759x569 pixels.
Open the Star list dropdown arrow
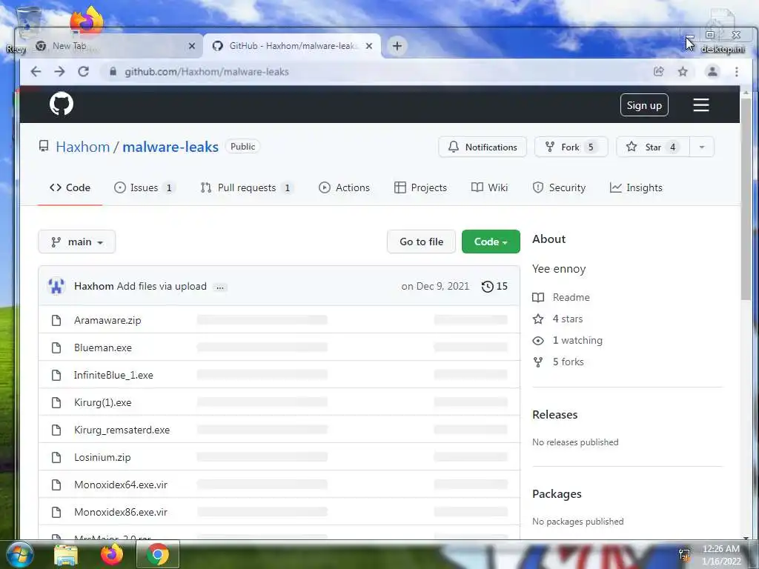pos(701,147)
